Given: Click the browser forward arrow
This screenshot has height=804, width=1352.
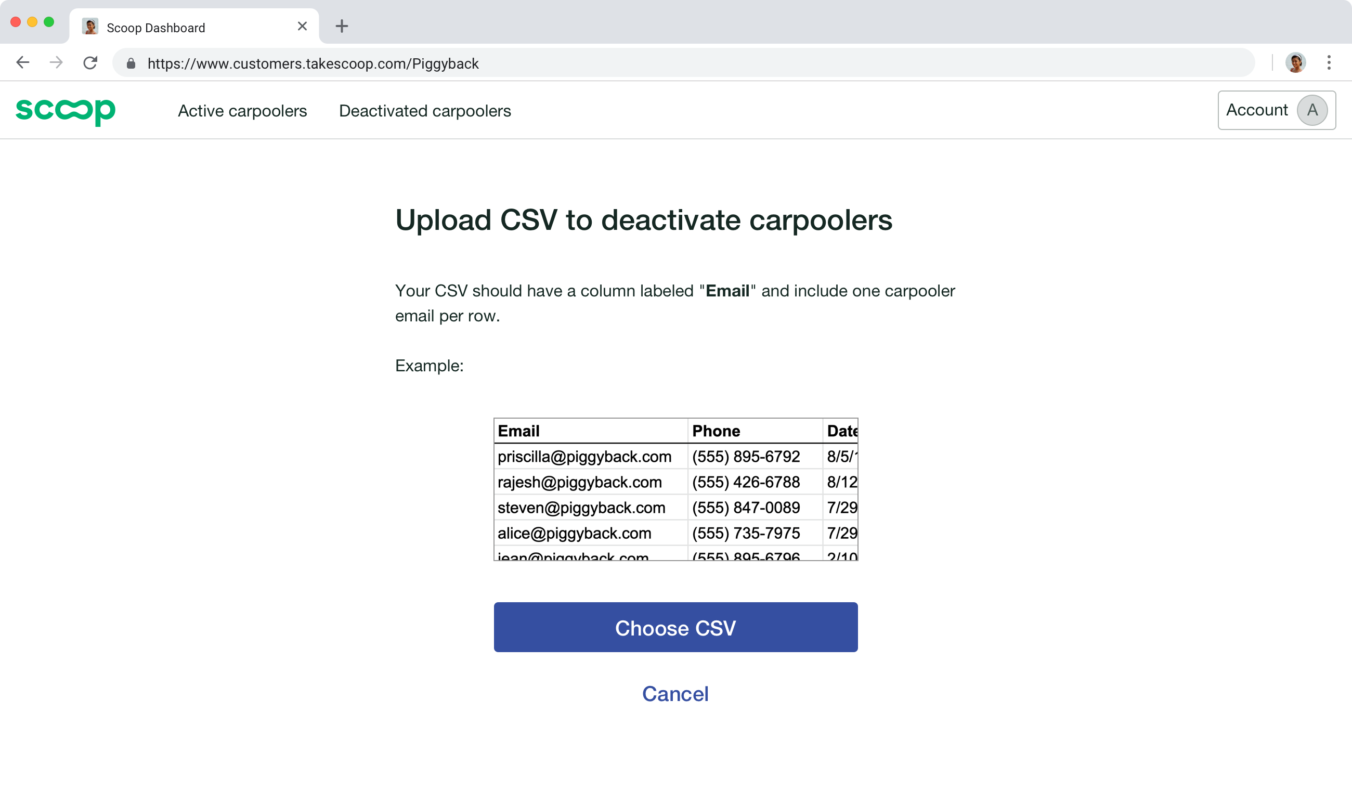Looking at the screenshot, I should [56, 62].
